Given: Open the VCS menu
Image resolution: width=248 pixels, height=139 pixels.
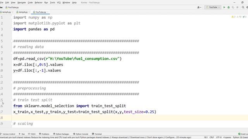Looking at the screenshot, I should coord(59,3).
